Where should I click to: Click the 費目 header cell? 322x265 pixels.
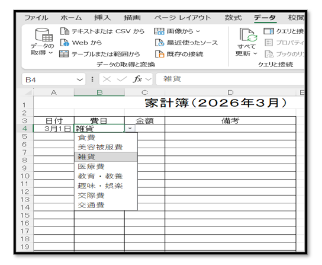[99, 120]
